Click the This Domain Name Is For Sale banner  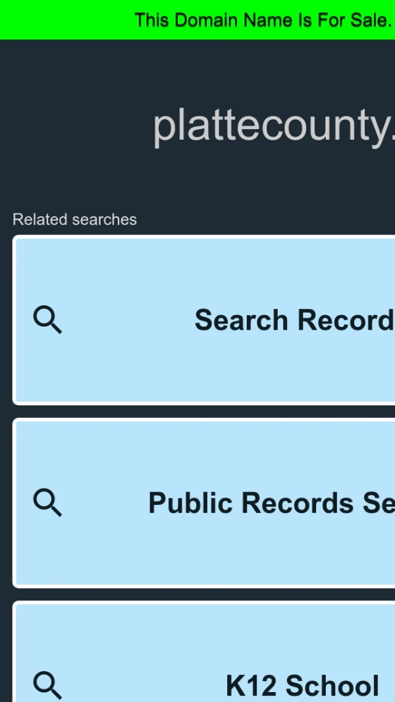pyautogui.click(x=197, y=20)
